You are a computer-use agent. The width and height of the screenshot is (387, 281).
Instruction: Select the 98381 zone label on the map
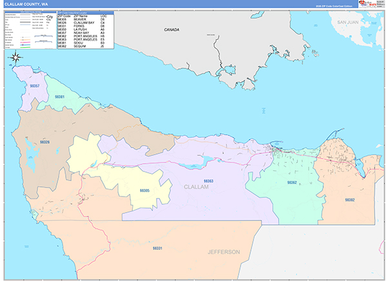[59, 97]
